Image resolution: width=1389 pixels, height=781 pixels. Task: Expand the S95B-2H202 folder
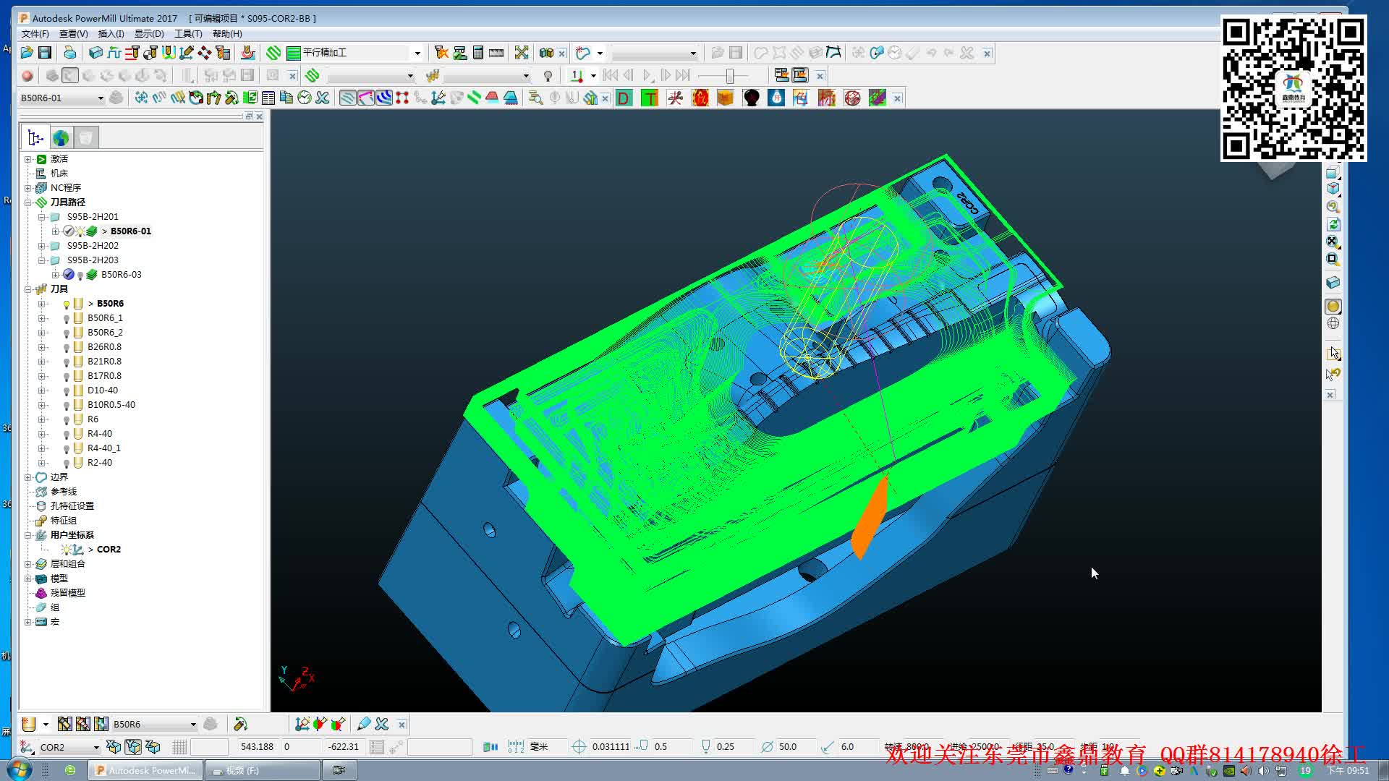42,246
